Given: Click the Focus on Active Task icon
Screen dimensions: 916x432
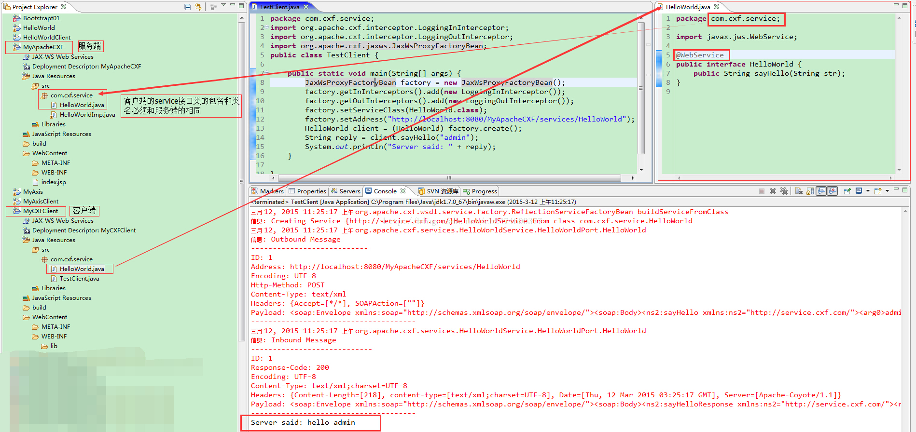Looking at the screenshot, I should [213, 7].
